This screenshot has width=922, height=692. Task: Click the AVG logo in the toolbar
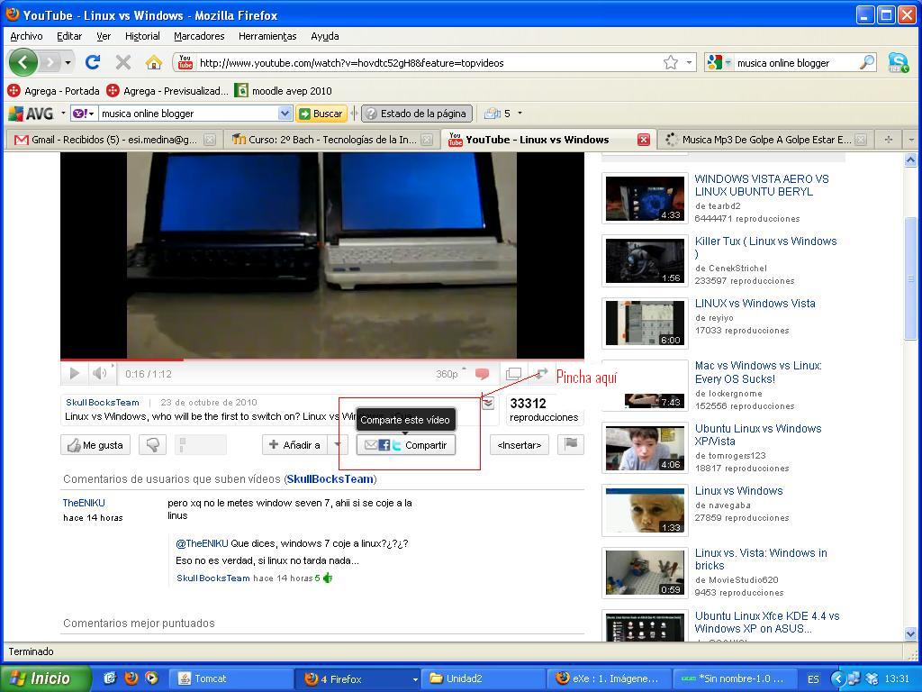32,113
